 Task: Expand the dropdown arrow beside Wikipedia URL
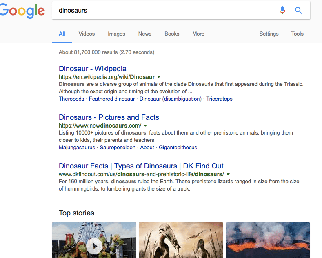(159, 77)
